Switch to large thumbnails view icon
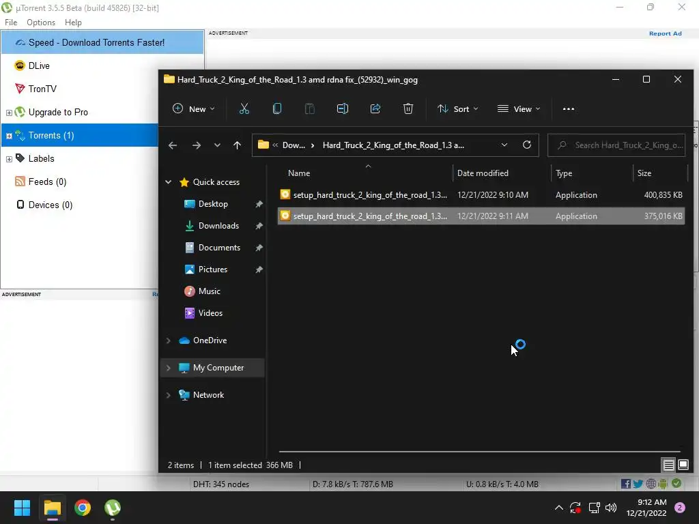The height and width of the screenshot is (524, 699). pos(683,465)
